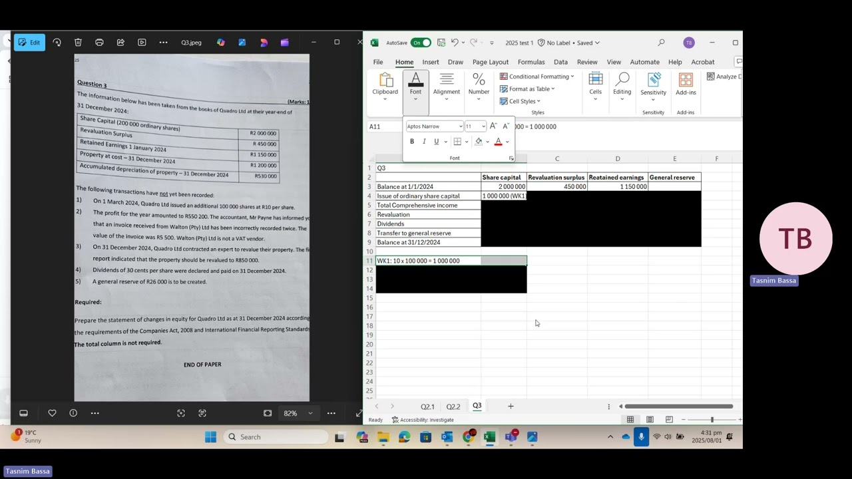Switch to the Insert ribbon tab
The width and height of the screenshot is (852, 479).
pyautogui.click(x=431, y=62)
